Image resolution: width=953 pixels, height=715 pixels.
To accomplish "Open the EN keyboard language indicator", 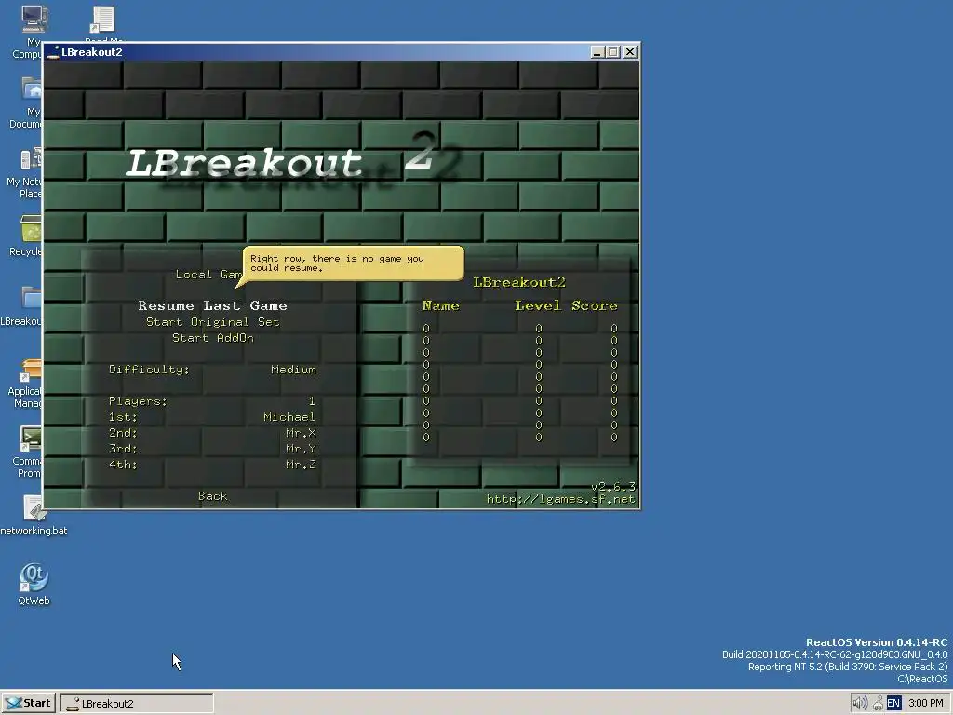I will [893, 704].
